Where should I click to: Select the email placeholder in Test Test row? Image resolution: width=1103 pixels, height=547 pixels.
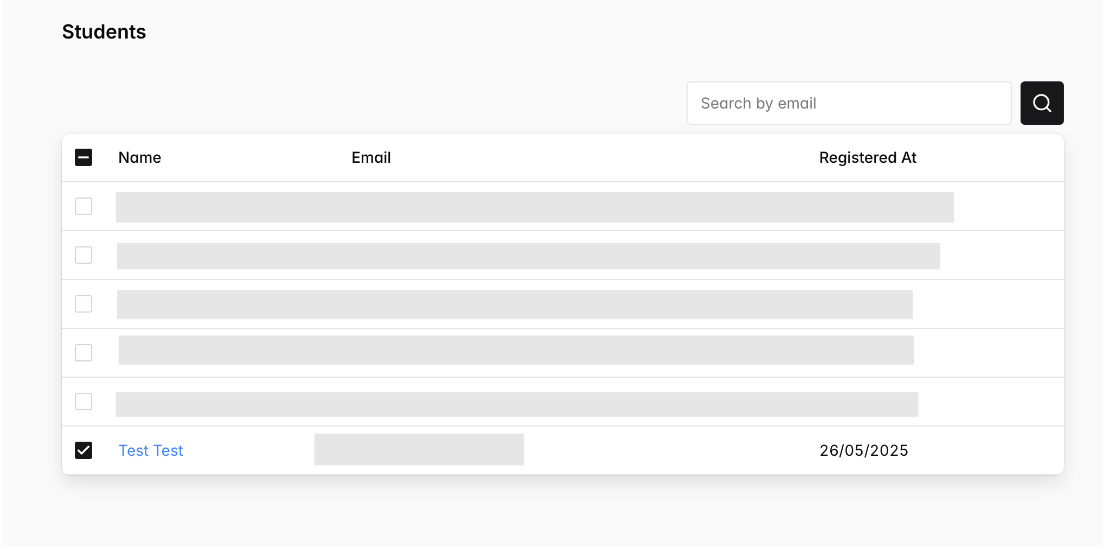pyautogui.click(x=418, y=449)
